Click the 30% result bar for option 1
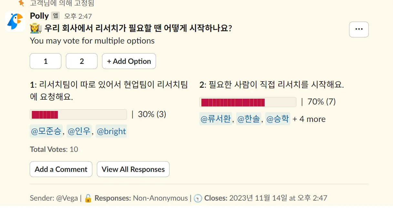 pos(78,114)
